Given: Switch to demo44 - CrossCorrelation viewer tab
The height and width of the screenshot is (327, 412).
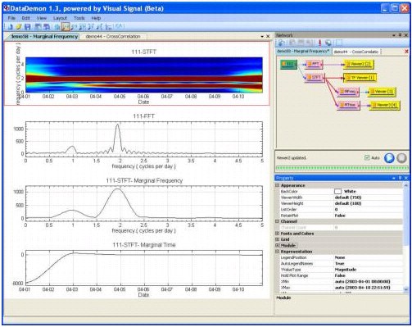Looking at the screenshot, I should (113, 36).
